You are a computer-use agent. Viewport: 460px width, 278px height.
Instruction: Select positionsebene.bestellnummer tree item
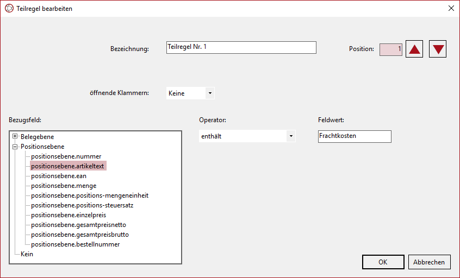75,244
